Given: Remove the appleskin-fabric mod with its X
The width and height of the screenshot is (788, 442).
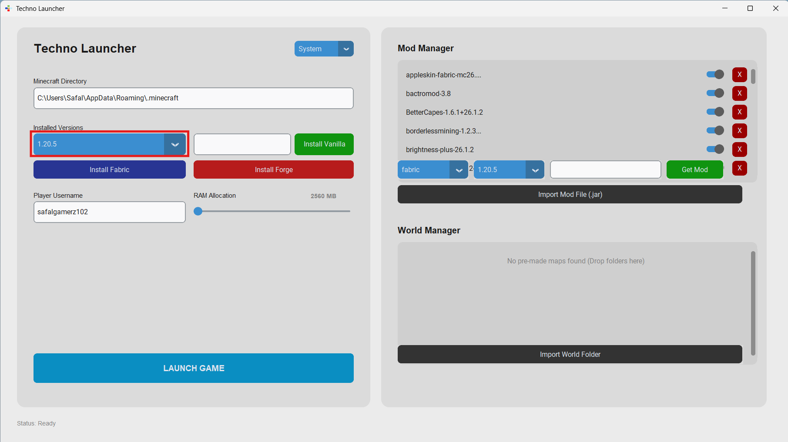Looking at the screenshot, I should click(x=739, y=75).
